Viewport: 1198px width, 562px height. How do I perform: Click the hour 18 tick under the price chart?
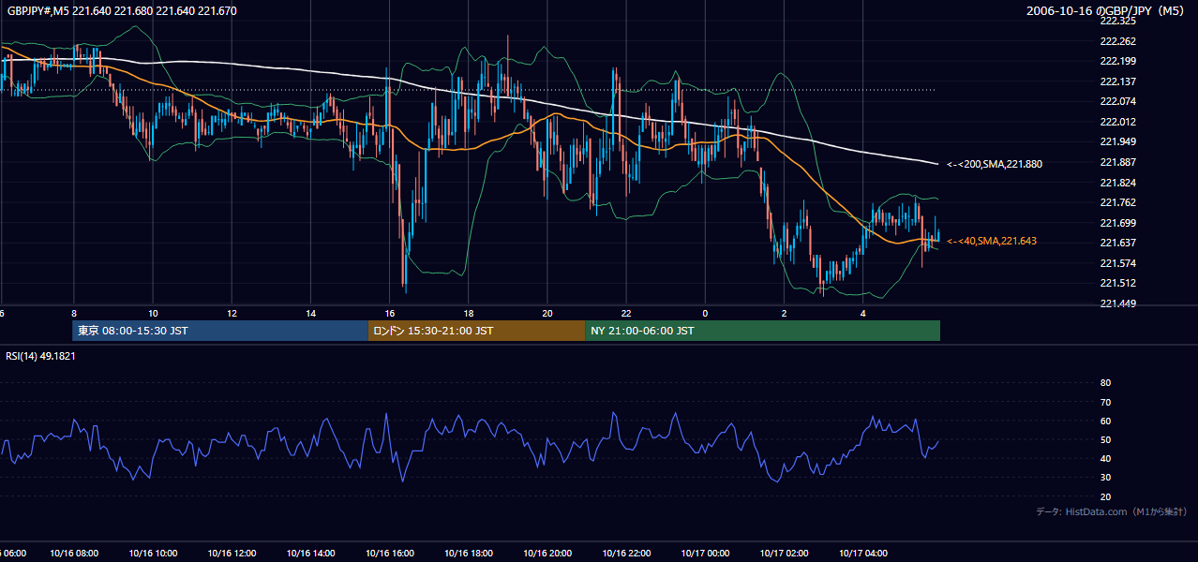coord(469,314)
